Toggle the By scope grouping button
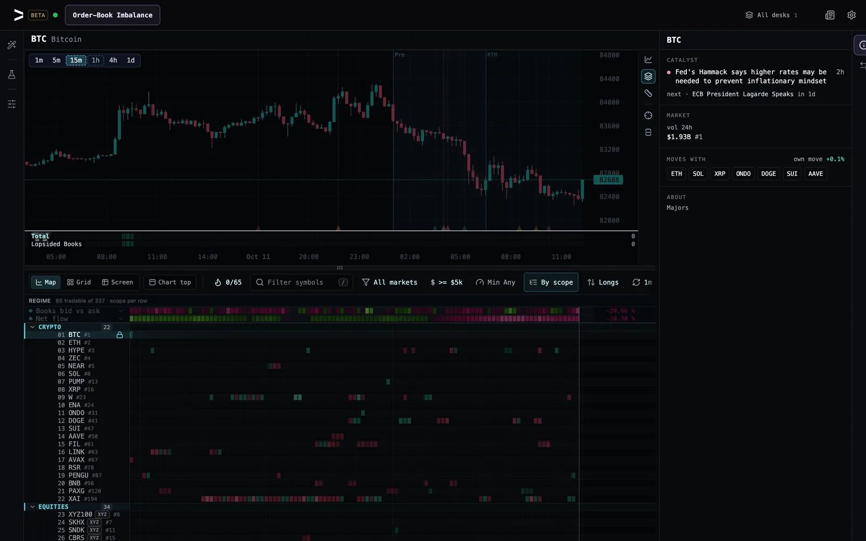Viewport: 866px width, 541px height. (x=551, y=282)
